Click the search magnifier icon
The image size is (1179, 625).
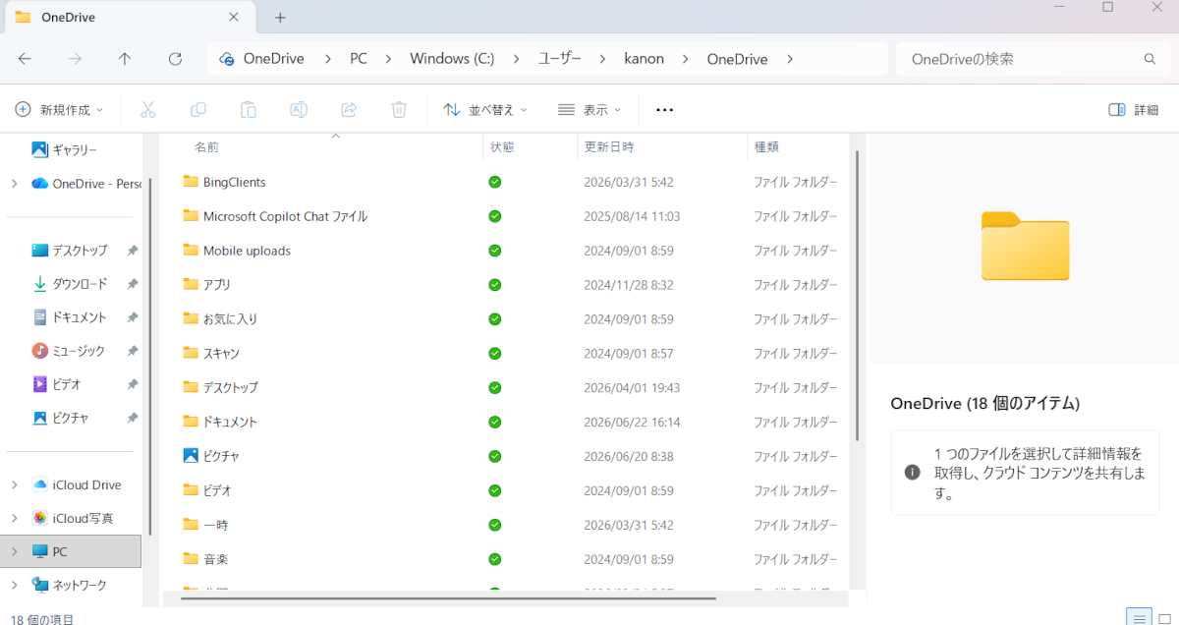coord(1150,59)
